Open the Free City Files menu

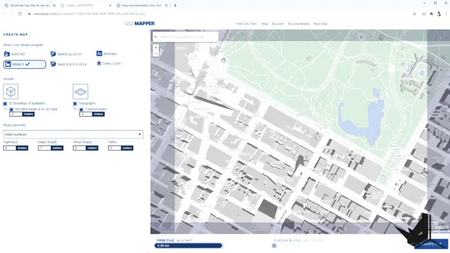click(246, 24)
